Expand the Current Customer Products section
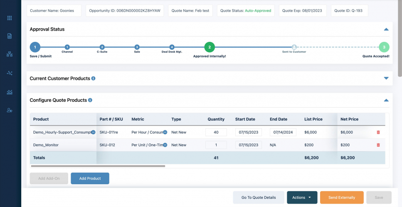 pos(386,78)
